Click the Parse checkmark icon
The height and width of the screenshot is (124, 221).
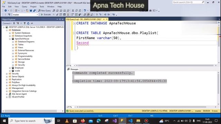tap(57, 14)
